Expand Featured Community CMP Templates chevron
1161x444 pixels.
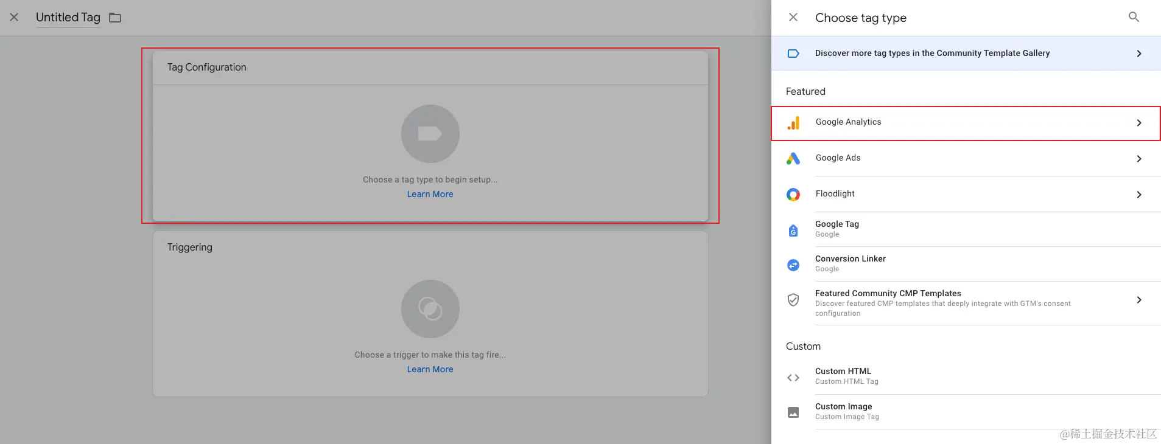(x=1139, y=300)
